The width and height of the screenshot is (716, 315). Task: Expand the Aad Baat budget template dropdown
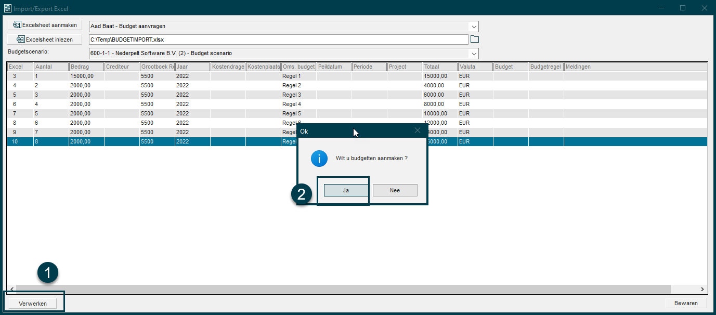click(x=473, y=26)
